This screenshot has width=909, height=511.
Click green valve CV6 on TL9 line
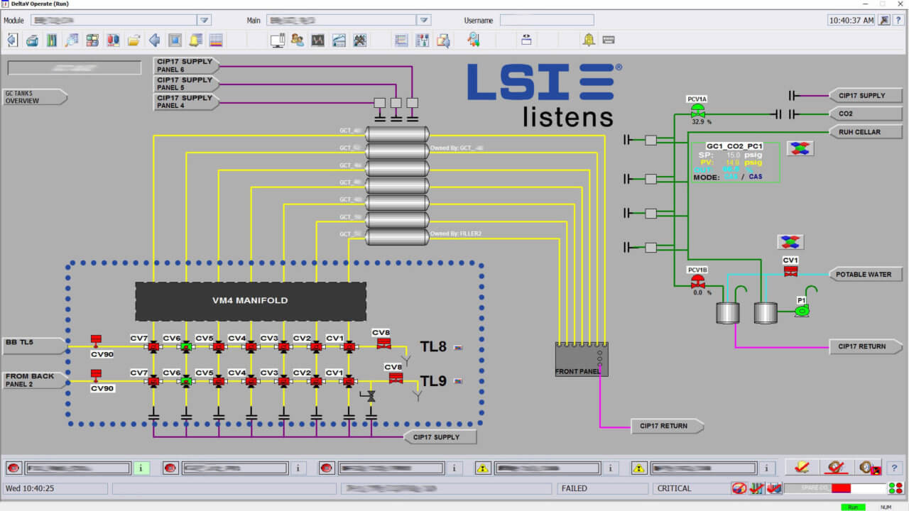coord(186,381)
